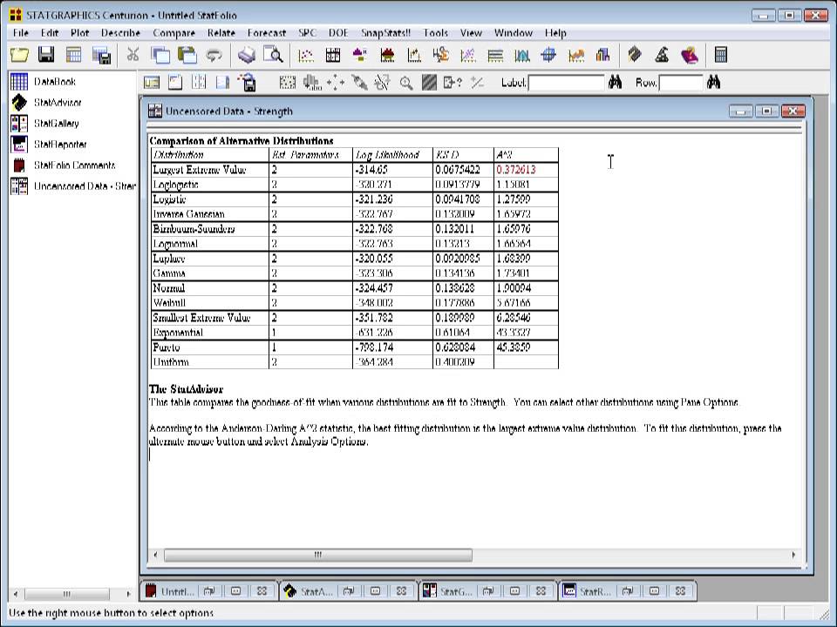
Task: Click the Label input field
Action: point(567,83)
